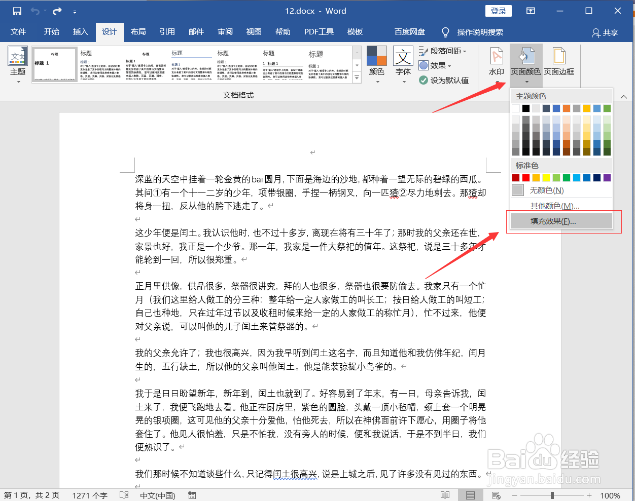635x501 pixels.
Task: Open the Ribbon Display Options icon
Action: coord(531,11)
